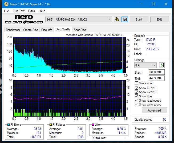Click the Jitter average 9.89 %
This screenshot has height=143, width=174.
pos(122,129)
